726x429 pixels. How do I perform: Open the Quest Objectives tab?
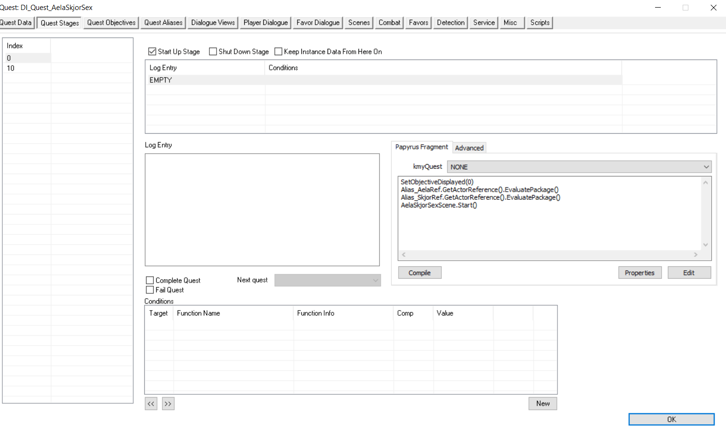(111, 23)
